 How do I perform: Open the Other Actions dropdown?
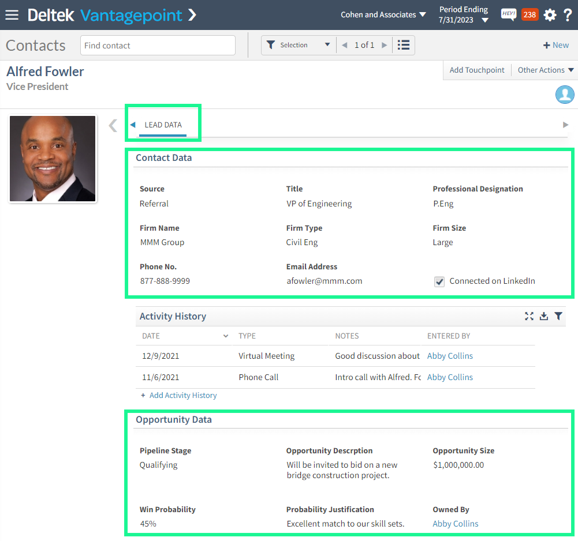click(x=546, y=70)
